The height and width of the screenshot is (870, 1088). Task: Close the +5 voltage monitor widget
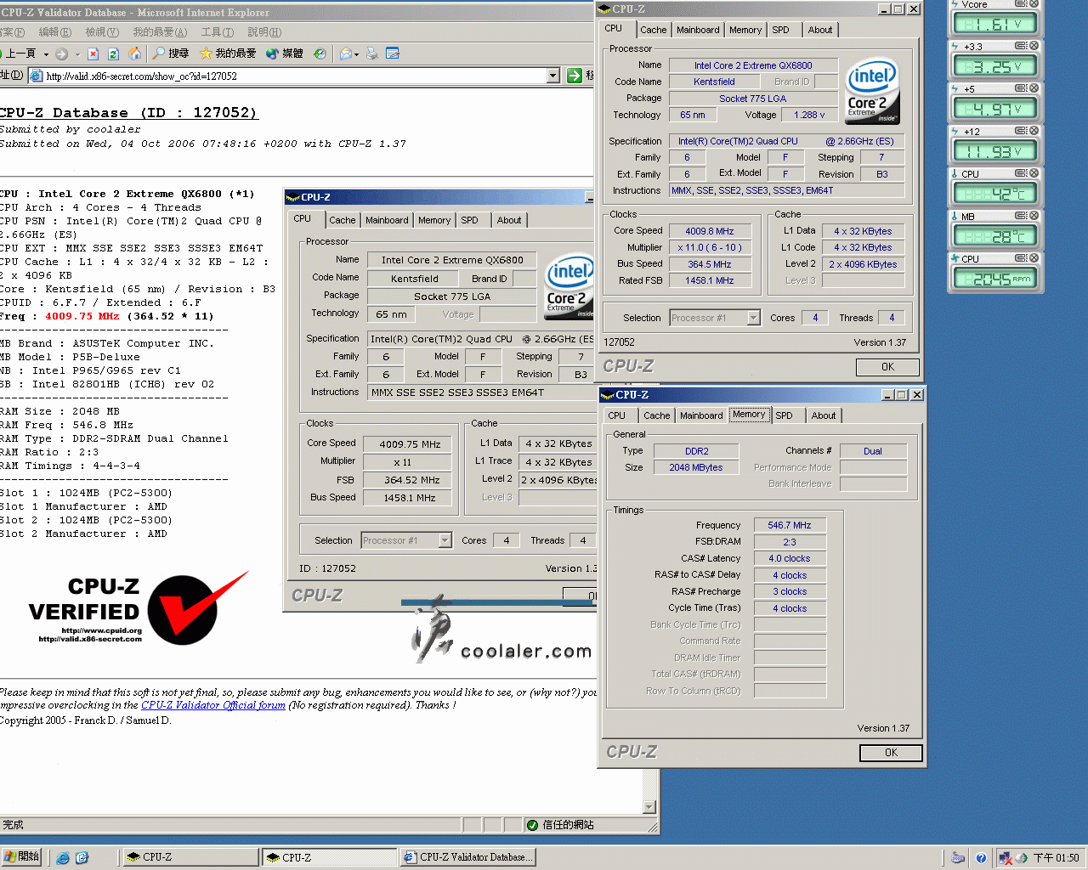pos(1034,88)
